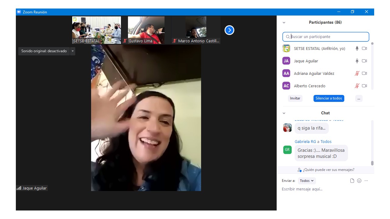The image size is (390, 219).
Task: Select Marco Antonio Castill video thumbnail
Action: point(196,30)
